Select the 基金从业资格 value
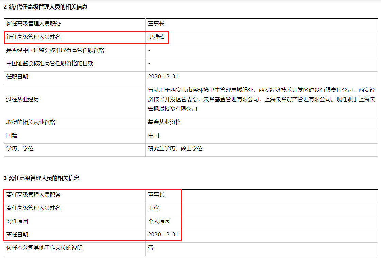 (x=164, y=122)
